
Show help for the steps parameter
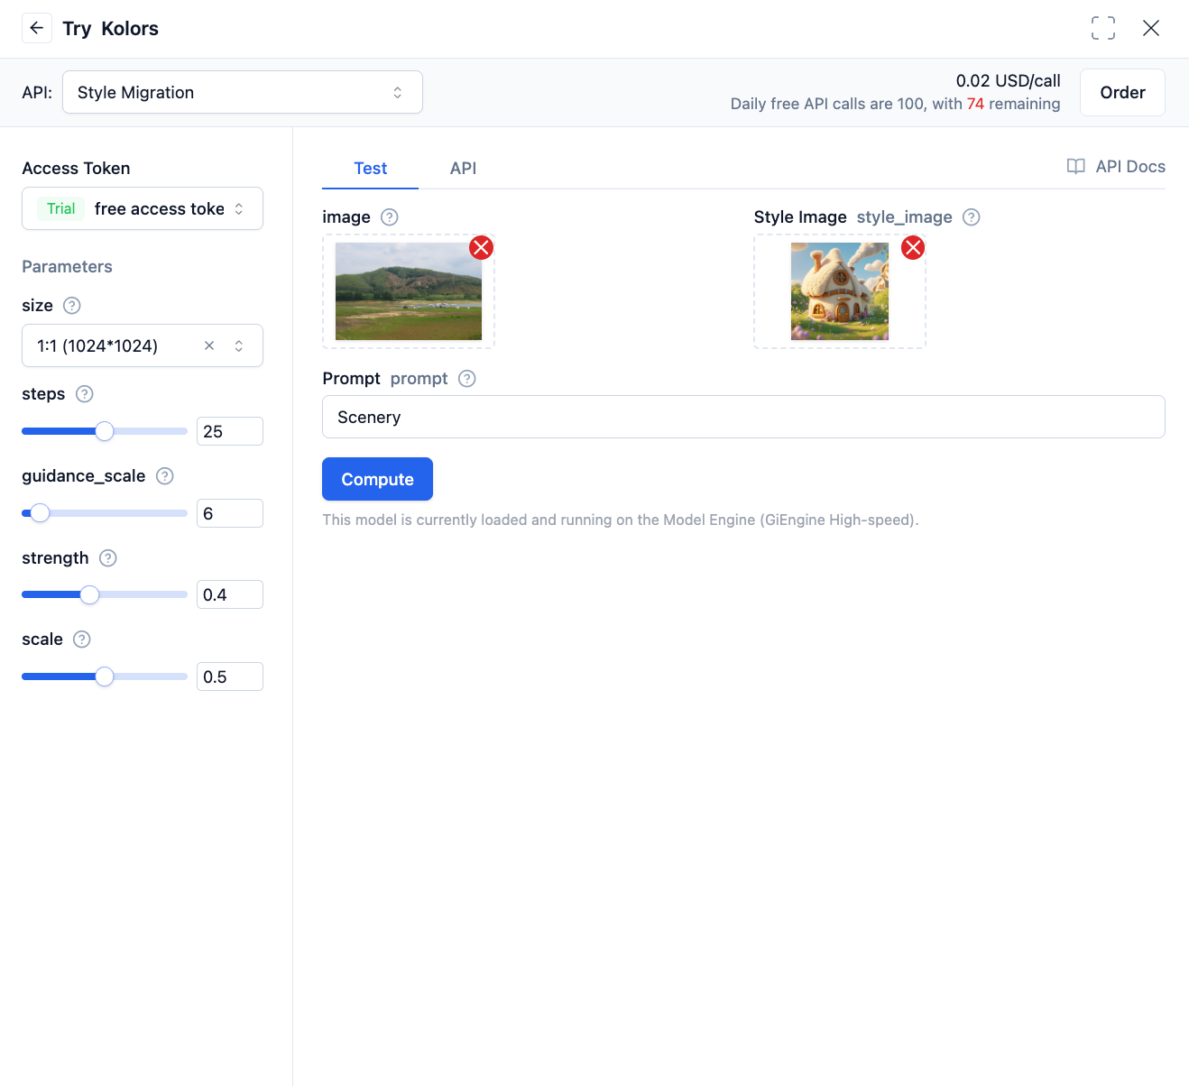click(85, 394)
